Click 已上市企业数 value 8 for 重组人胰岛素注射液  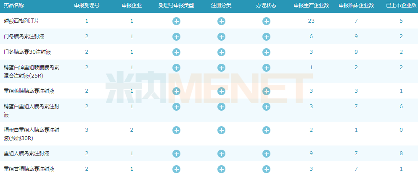tap(401, 153)
